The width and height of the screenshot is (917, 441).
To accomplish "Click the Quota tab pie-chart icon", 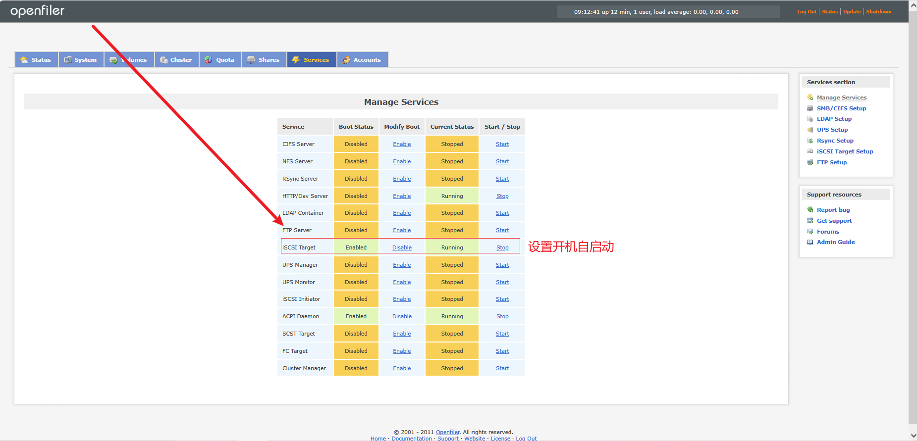I will pos(209,60).
